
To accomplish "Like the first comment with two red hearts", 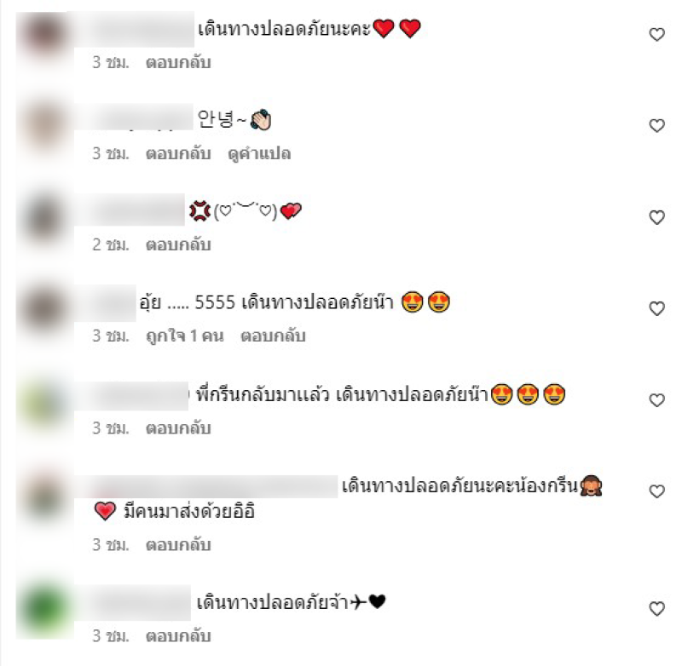I will pyautogui.click(x=656, y=34).
